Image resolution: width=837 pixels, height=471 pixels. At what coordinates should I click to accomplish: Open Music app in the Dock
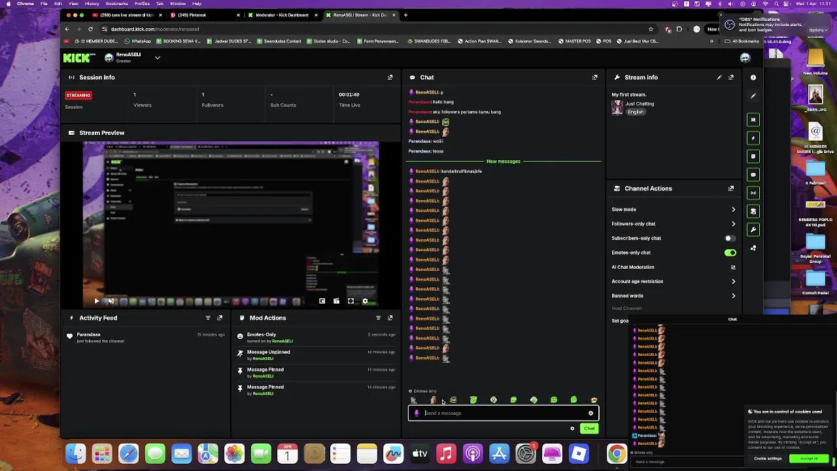click(x=446, y=453)
